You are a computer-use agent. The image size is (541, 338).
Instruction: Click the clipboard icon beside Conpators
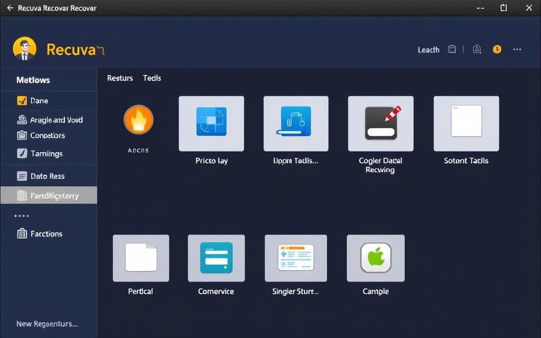coord(22,135)
